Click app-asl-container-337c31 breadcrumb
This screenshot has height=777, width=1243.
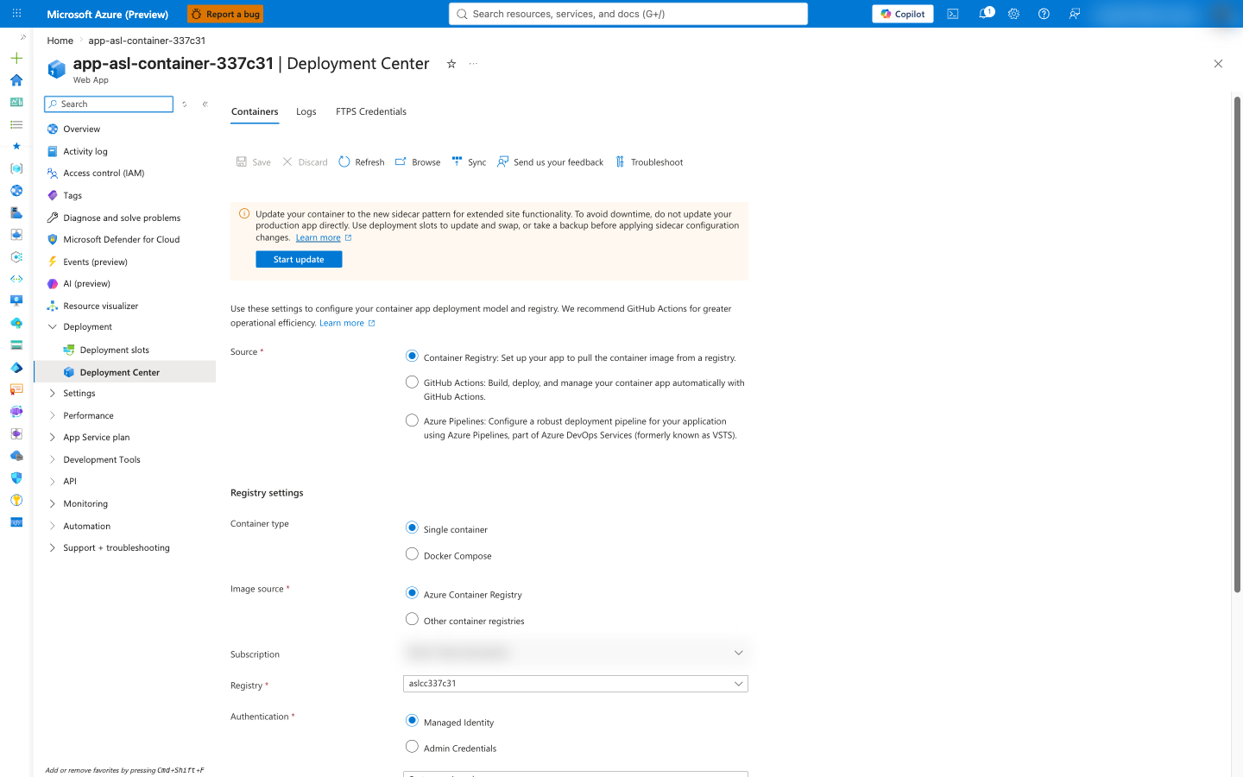147,41
